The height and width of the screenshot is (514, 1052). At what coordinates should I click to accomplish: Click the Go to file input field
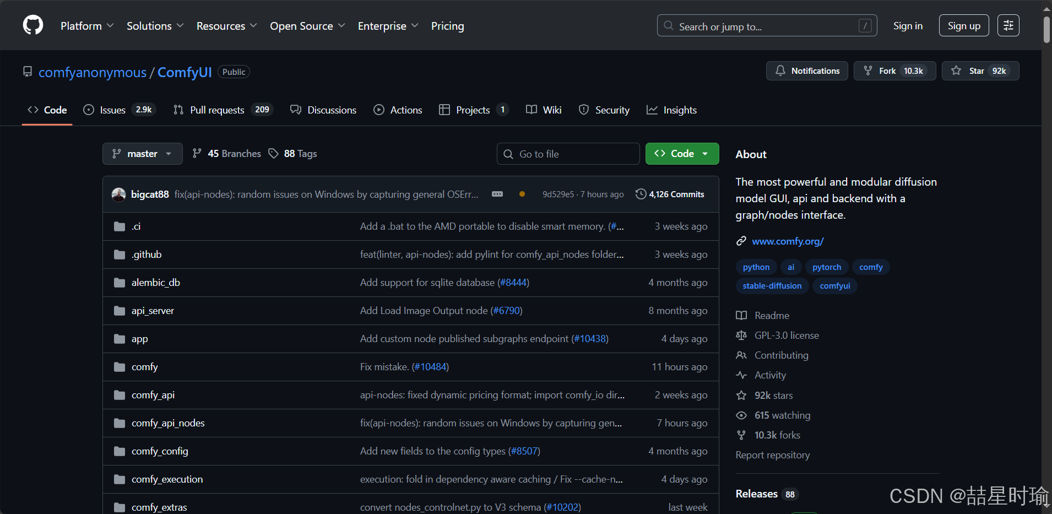pos(568,154)
